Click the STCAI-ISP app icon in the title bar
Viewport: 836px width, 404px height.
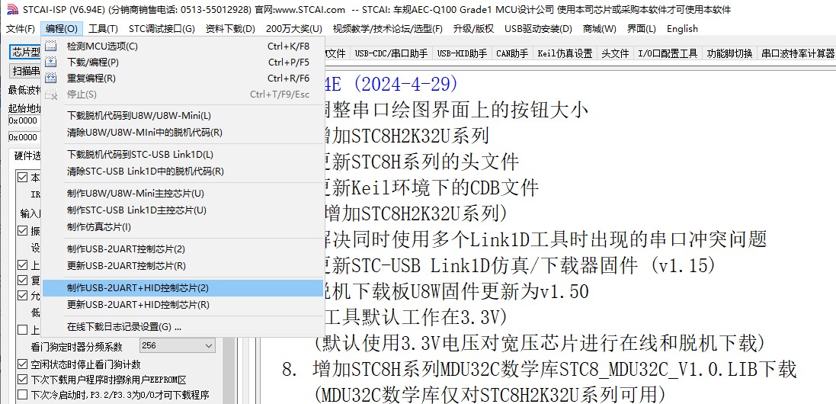11,9
